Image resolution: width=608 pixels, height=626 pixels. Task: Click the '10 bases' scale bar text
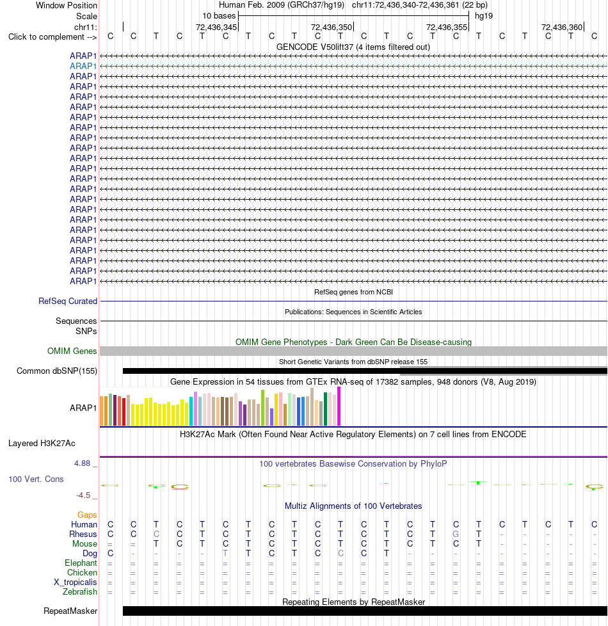click(219, 16)
